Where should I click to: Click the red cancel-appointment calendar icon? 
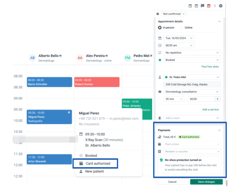click(x=209, y=6)
